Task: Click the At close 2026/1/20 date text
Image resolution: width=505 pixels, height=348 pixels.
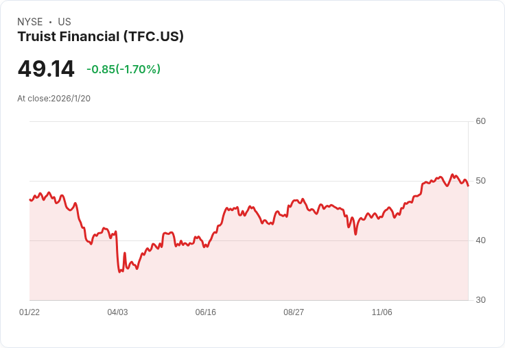Action: tap(54, 99)
